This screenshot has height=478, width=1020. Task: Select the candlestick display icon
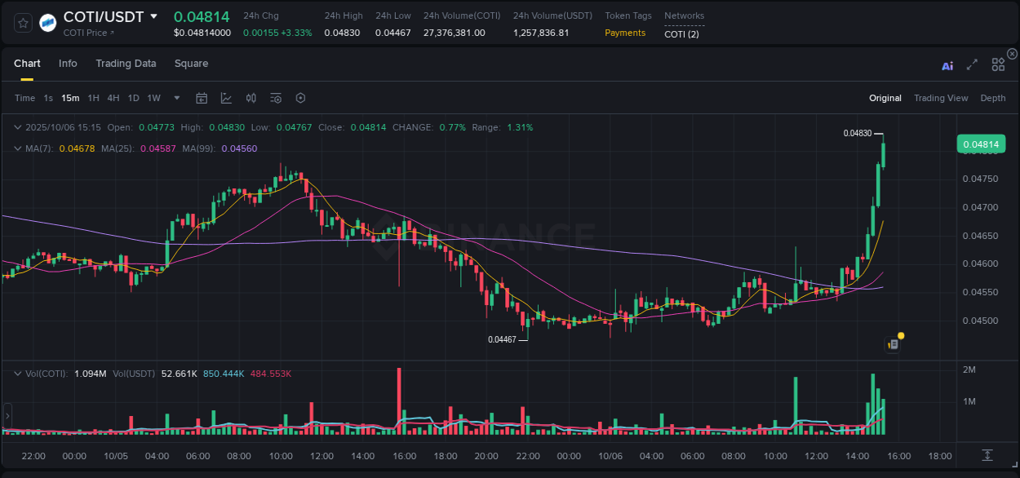(251, 98)
